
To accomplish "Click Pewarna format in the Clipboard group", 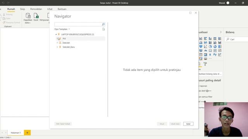I will pos(12,22).
